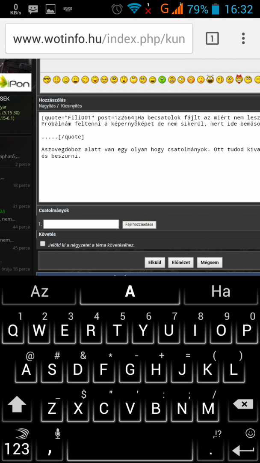Focus the attachment file name field
Image resolution: width=260 pixels, height=463 pixels.
(81, 224)
